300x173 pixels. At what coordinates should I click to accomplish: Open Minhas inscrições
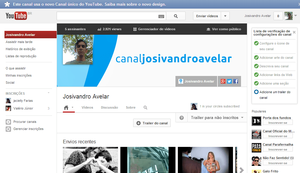[x=18, y=75]
